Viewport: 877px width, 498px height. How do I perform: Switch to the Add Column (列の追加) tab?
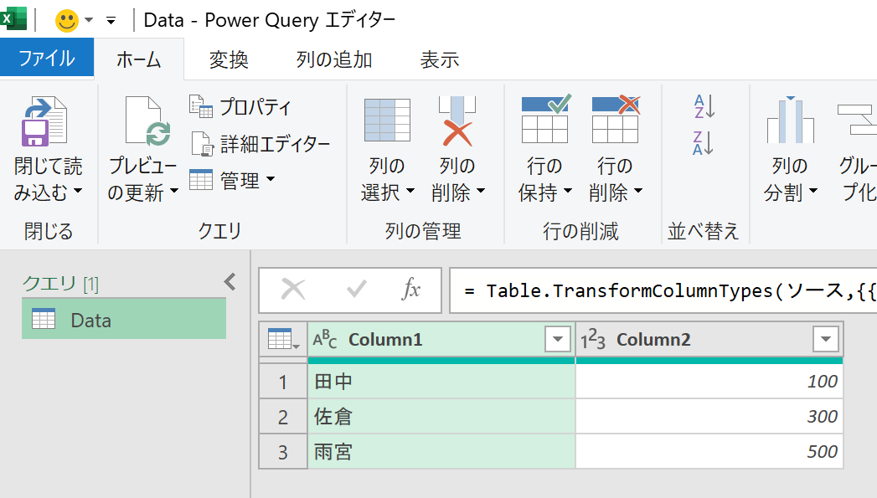[334, 59]
